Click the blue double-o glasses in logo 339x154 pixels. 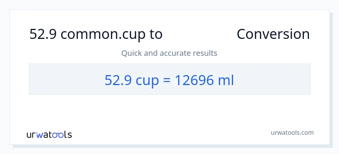pyautogui.click(x=59, y=135)
